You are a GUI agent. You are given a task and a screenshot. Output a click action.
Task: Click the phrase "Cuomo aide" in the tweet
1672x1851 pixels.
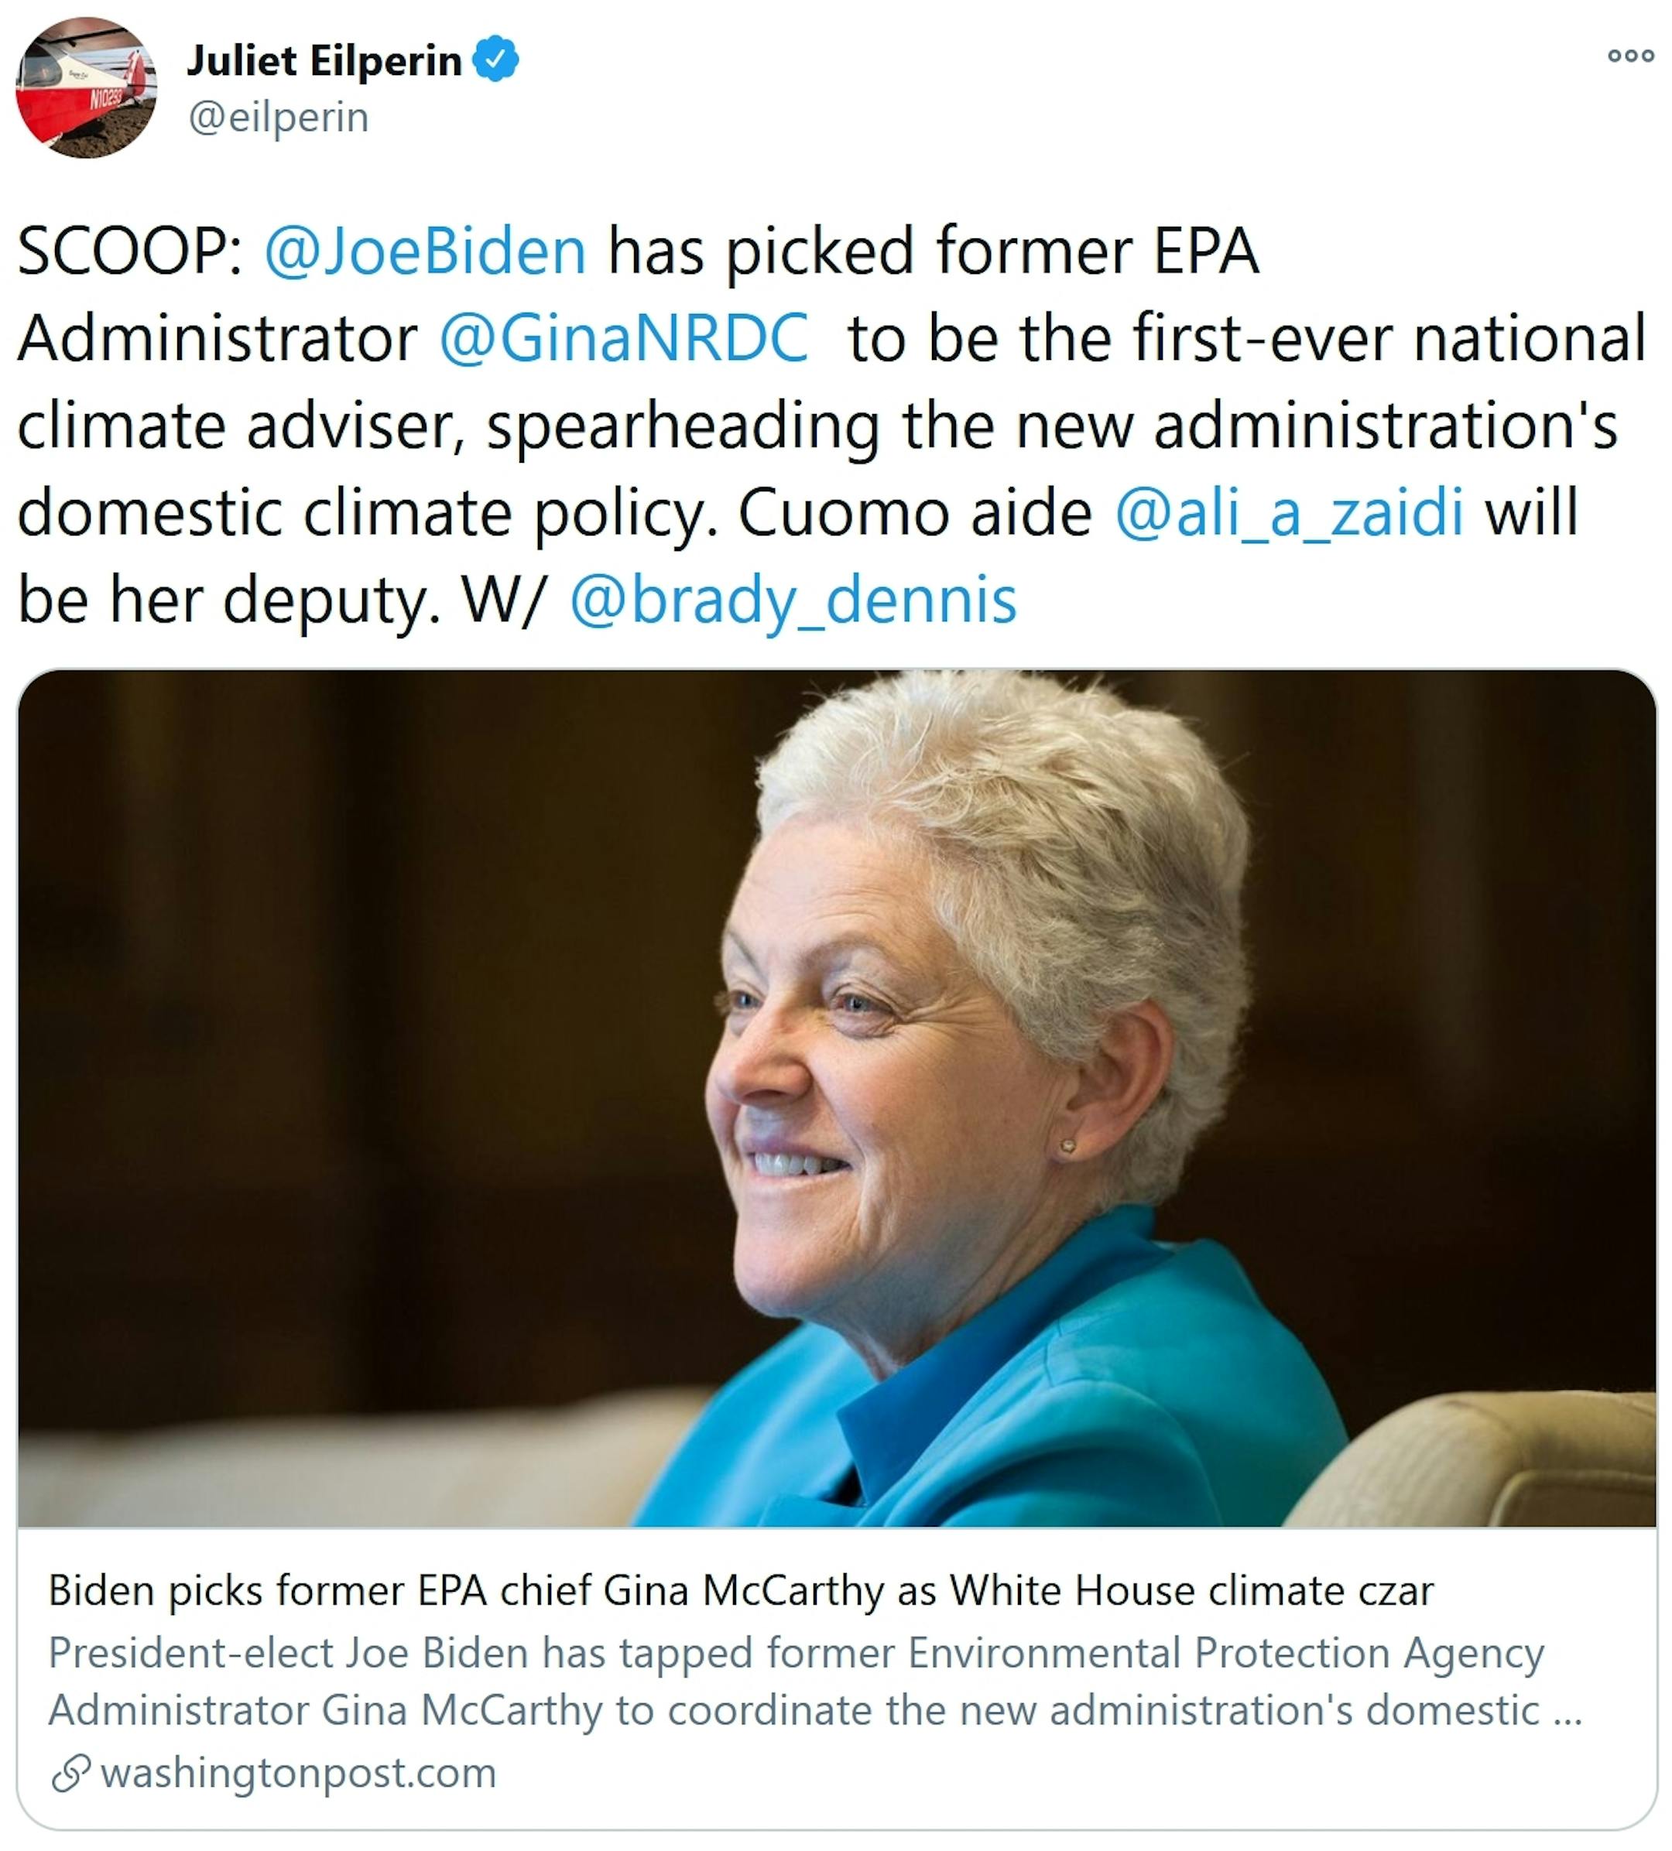(x=915, y=512)
